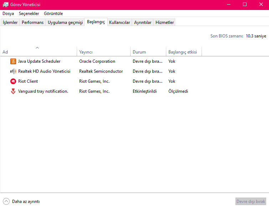Open the Görüntüle menu

point(54,14)
